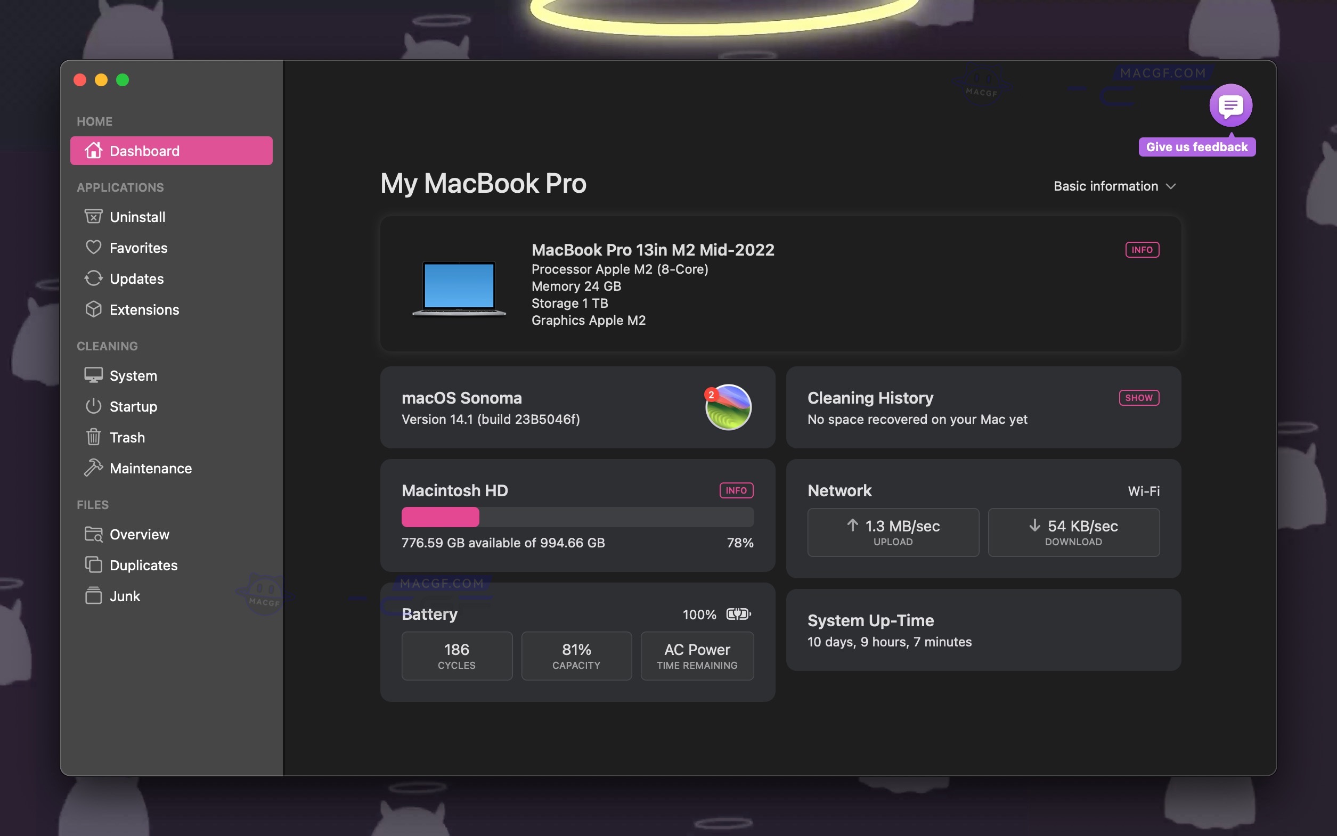
Task: Open the Startup items section
Action: (133, 406)
